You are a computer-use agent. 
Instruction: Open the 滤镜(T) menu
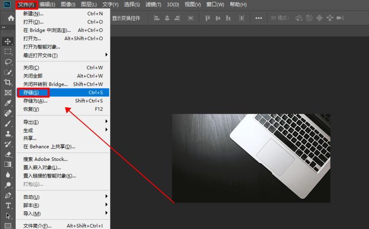153,5
